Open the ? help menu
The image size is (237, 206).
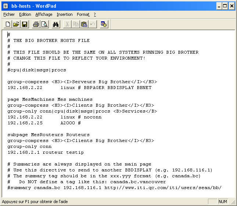(x=94, y=14)
